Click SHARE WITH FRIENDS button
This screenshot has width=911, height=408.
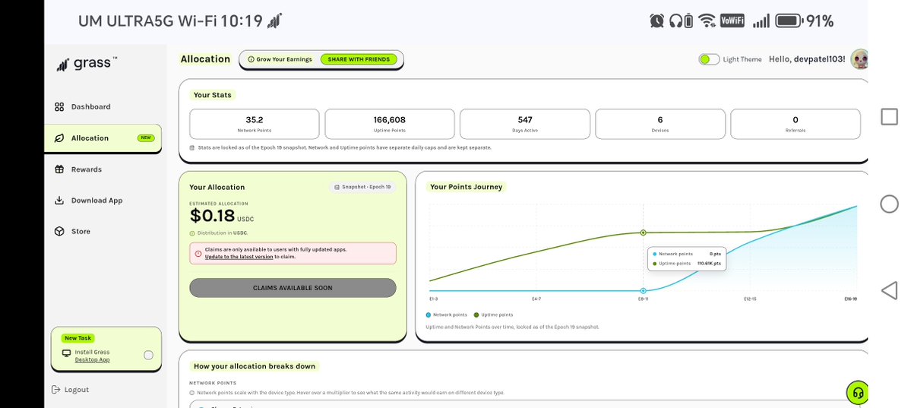tap(359, 59)
